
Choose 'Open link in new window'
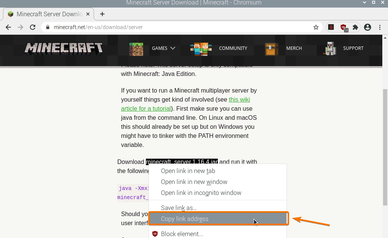pos(217,182)
